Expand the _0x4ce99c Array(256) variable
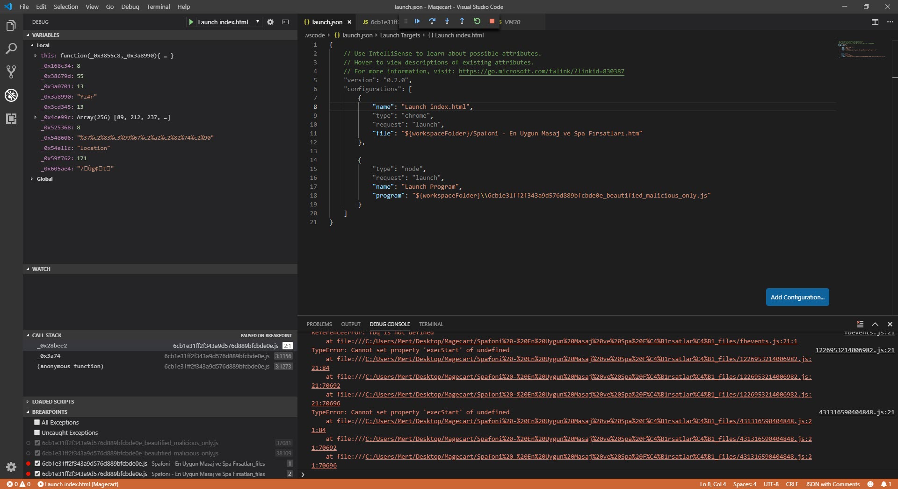Viewport: 898px width, 489px height. click(x=36, y=117)
